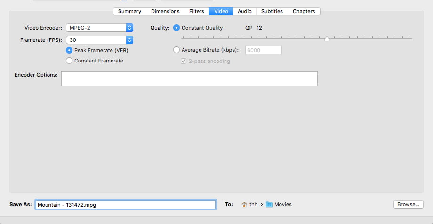Click the quality slider handle

pyautogui.click(x=327, y=39)
